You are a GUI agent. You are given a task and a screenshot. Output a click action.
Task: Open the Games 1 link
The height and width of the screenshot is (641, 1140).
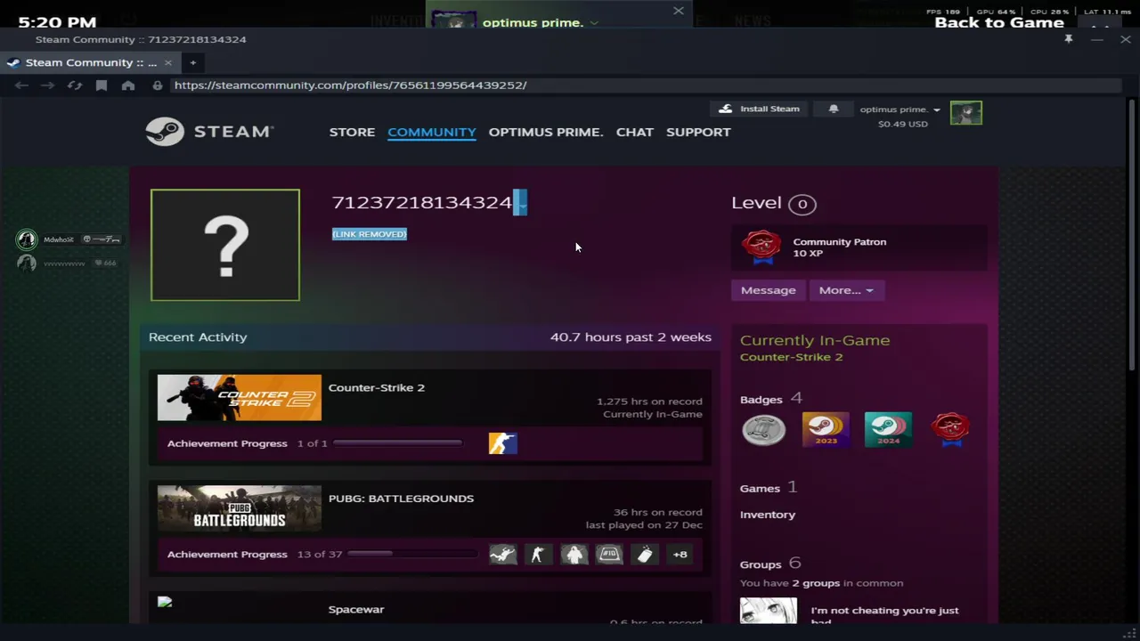[x=769, y=488]
